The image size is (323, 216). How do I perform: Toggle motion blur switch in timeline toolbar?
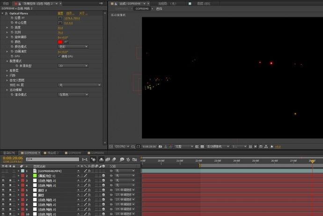[114, 159]
